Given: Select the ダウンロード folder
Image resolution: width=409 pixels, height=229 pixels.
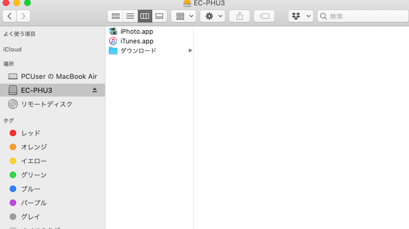Looking at the screenshot, I should click(150, 51).
